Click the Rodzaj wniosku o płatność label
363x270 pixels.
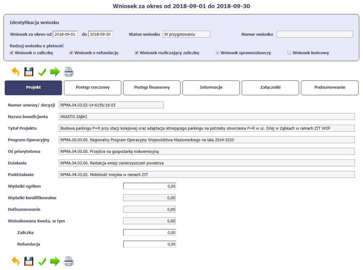[x=37, y=46]
